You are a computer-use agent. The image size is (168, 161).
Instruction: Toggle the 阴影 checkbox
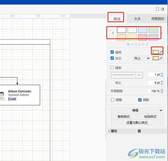(x=140, y=100)
